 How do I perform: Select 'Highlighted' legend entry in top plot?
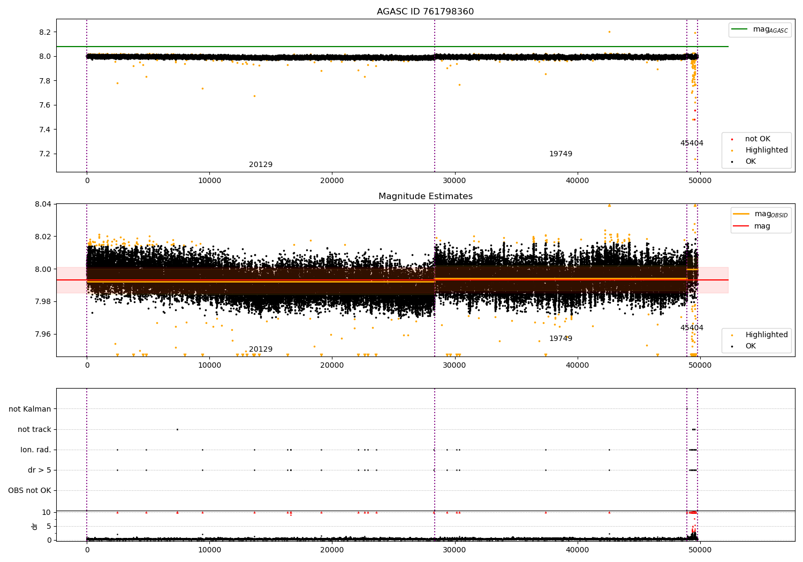point(766,150)
